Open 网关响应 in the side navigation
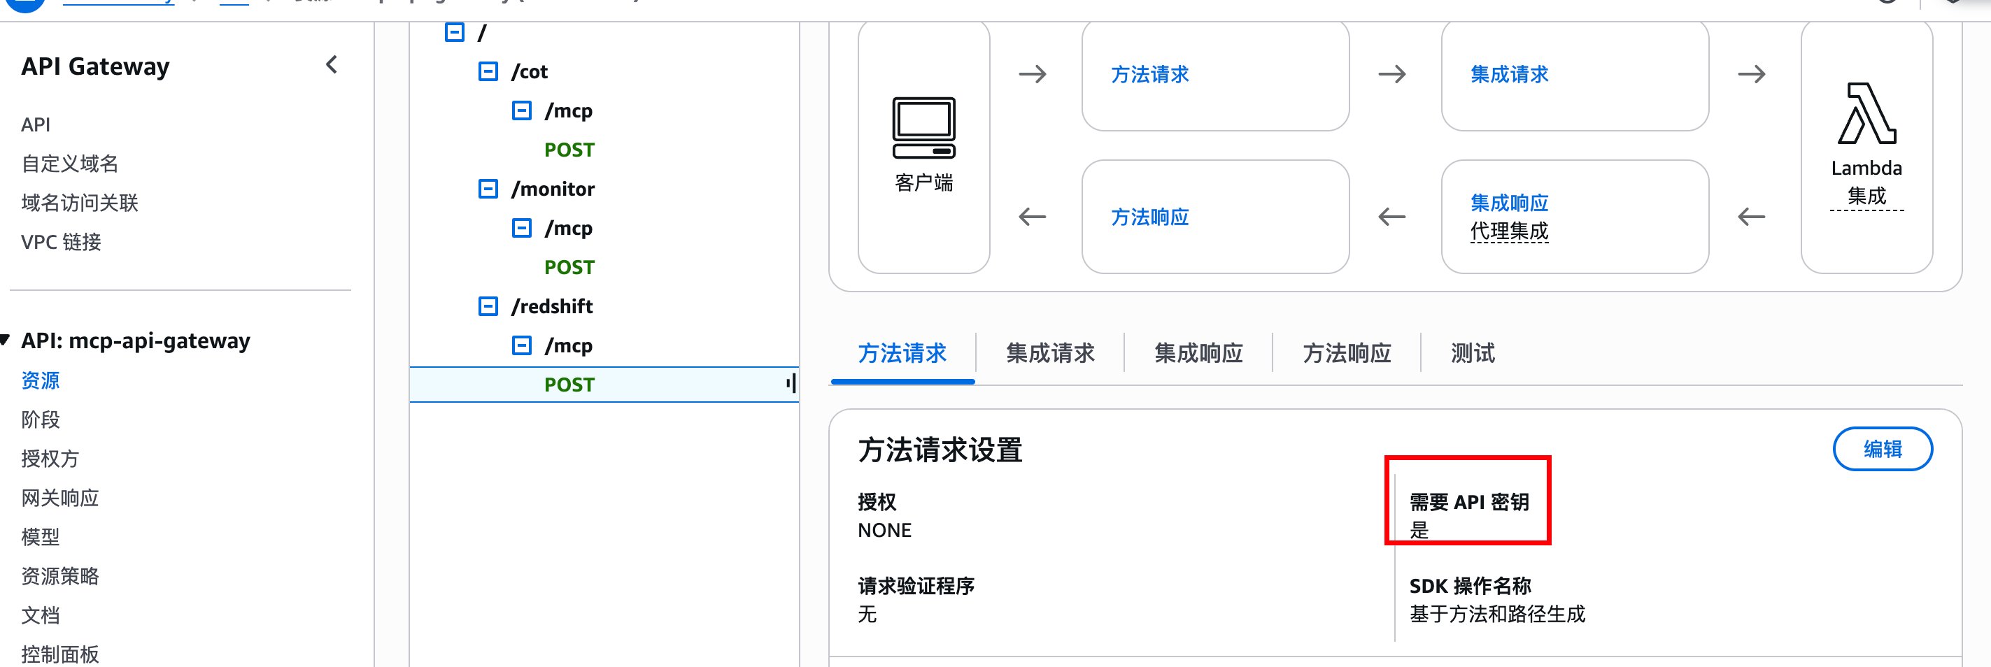1991x667 pixels. (x=60, y=498)
